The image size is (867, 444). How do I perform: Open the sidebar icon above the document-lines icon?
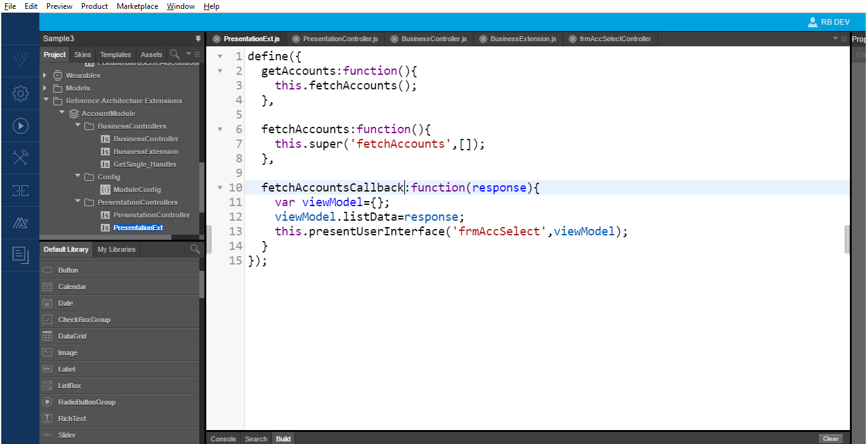(20, 223)
